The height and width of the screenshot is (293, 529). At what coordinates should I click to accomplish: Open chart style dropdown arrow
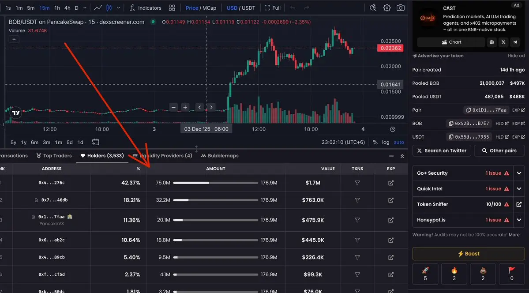118,8
